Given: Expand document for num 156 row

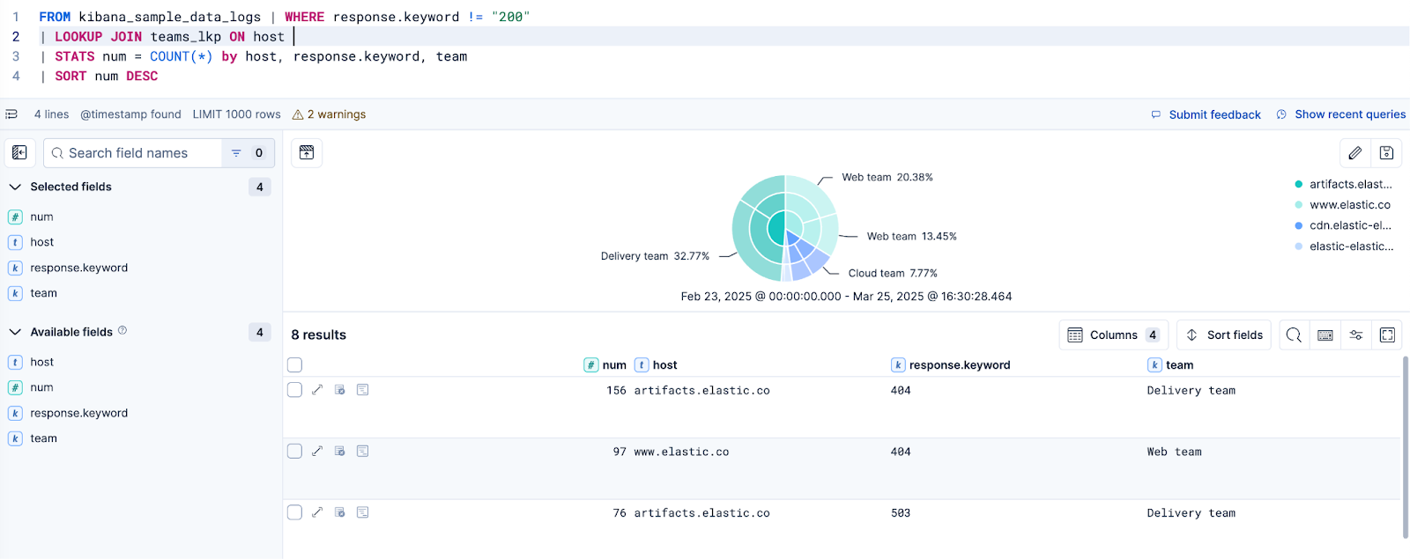Looking at the screenshot, I should point(317,390).
